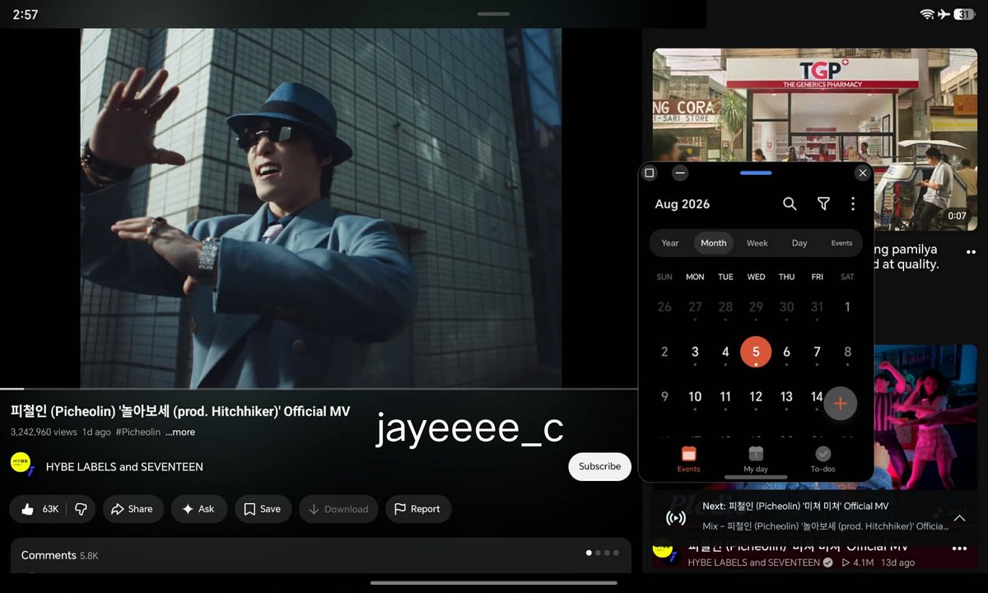988x593 pixels.
Task: Select August 5 in the calendar
Action: coord(756,352)
